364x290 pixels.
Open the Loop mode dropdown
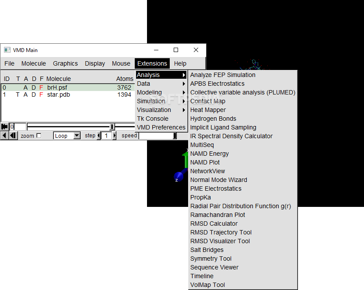click(x=67, y=136)
